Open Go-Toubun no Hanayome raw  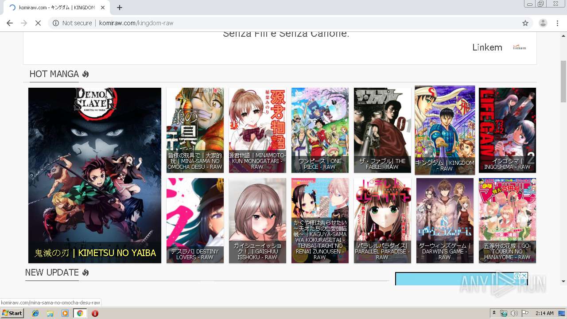pos(507,221)
